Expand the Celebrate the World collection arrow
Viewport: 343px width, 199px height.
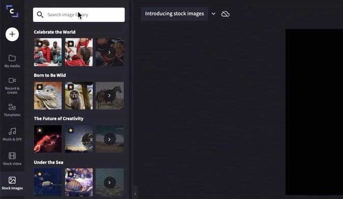tap(109, 52)
